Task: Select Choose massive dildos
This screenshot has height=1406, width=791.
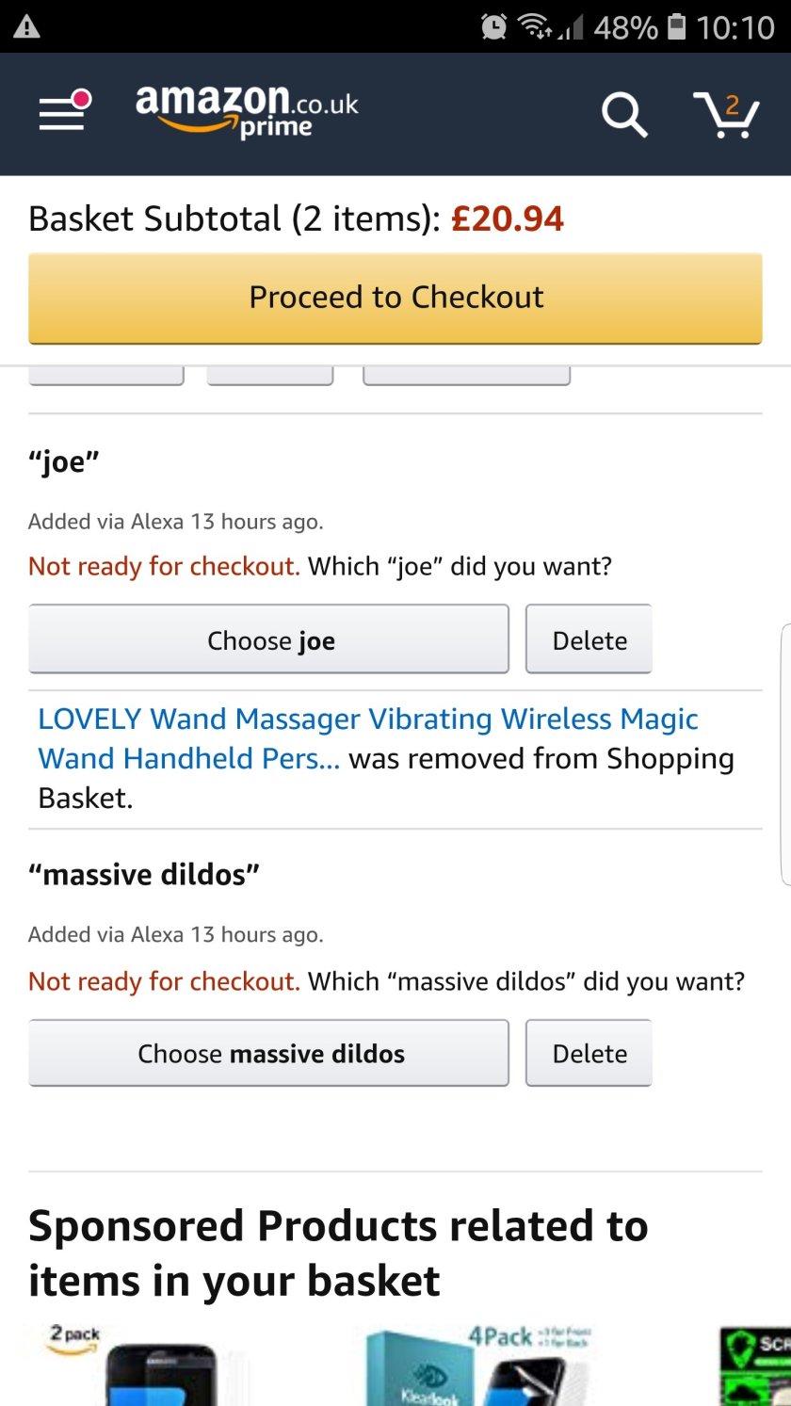Action: (268, 1053)
